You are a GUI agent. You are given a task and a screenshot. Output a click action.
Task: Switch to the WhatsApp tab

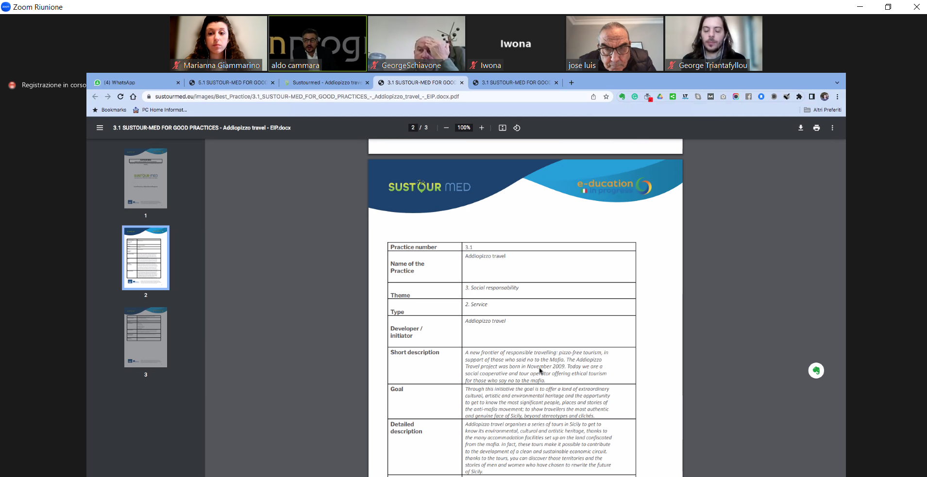coord(137,82)
